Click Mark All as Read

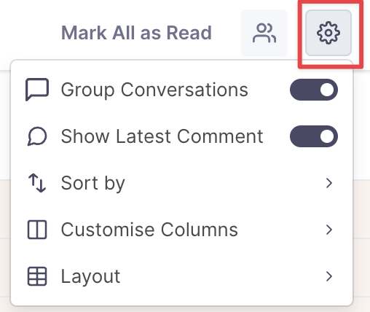coord(136,33)
